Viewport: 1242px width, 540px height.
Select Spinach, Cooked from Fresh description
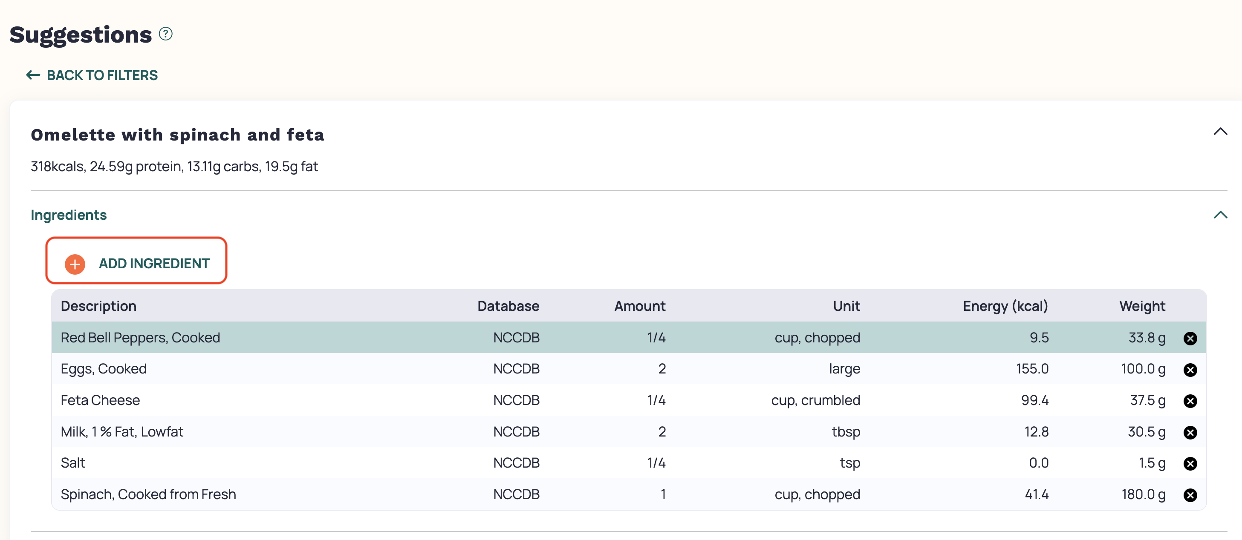click(148, 494)
